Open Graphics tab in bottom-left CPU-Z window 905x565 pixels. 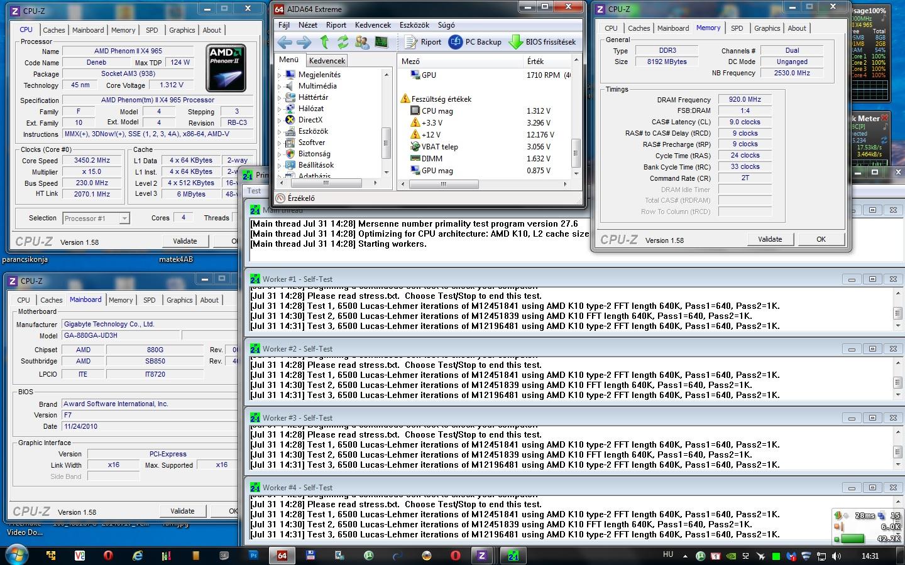tap(180, 300)
